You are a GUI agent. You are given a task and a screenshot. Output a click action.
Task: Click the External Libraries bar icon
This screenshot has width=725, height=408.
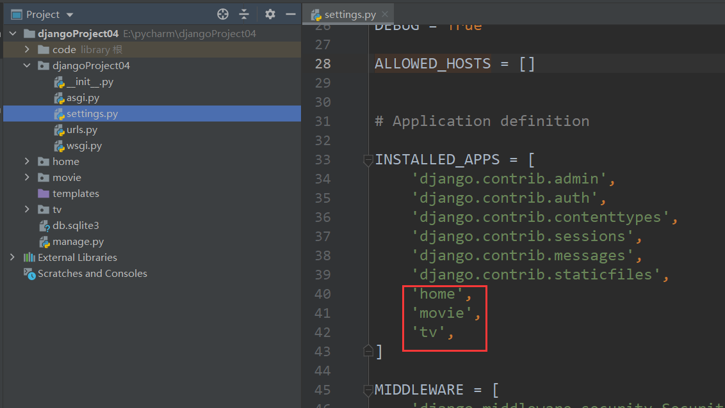tap(29, 258)
